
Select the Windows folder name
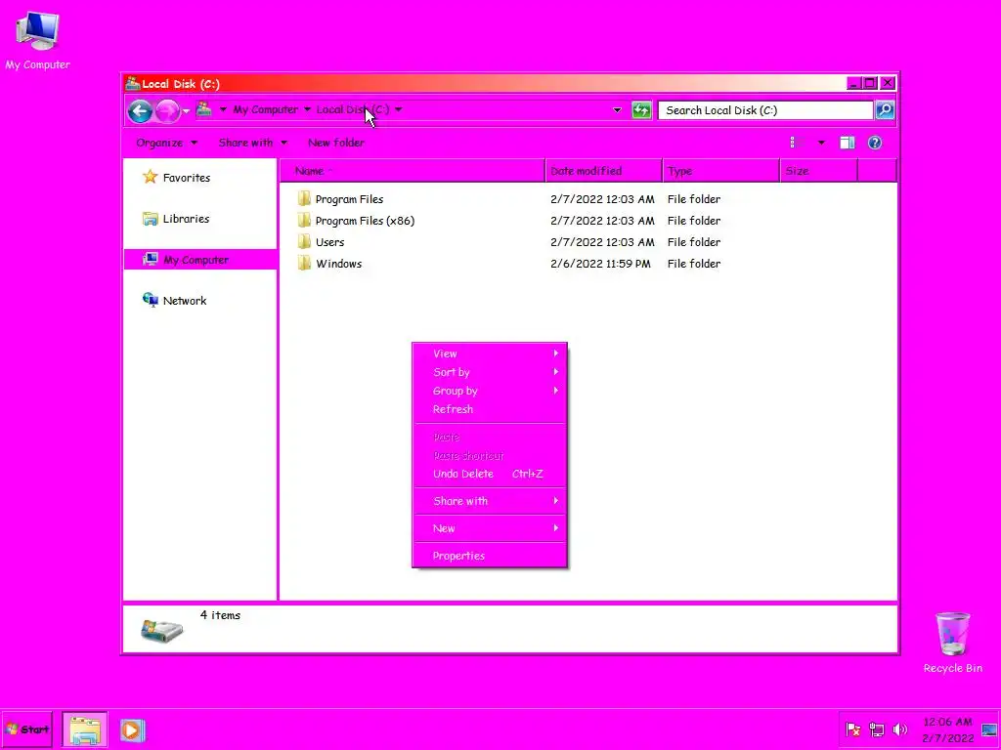(x=338, y=264)
